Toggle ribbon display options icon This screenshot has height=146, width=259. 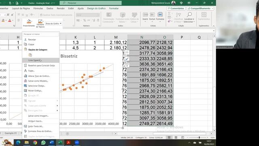(189, 3)
